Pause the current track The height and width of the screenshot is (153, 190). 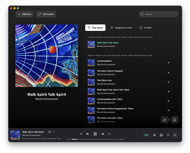tap(95, 134)
